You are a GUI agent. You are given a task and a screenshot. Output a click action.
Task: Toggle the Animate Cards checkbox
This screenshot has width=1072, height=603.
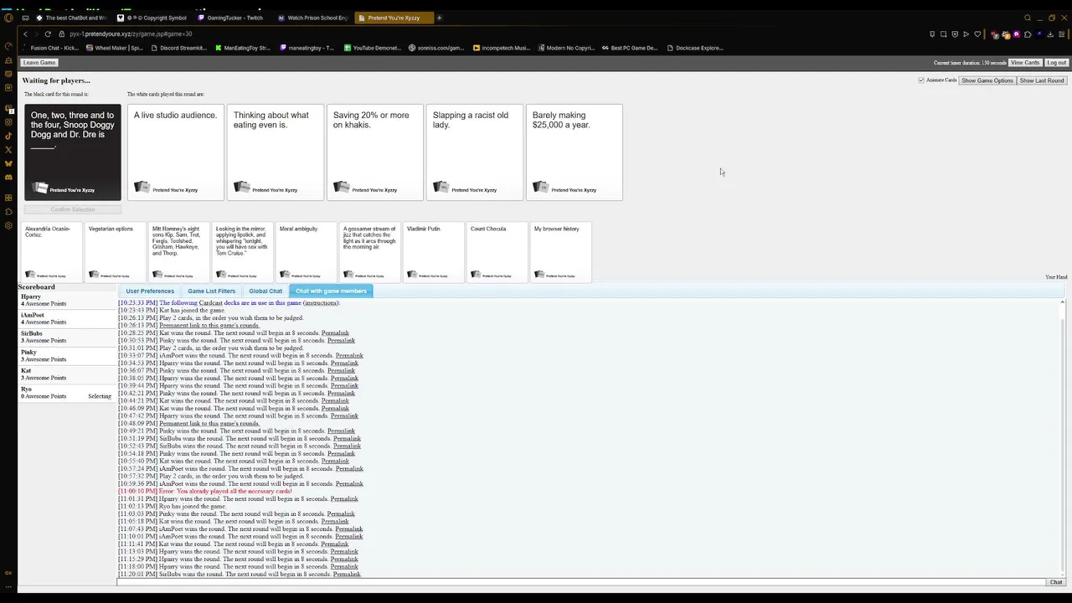pyautogui.click(x=921, y=80)
